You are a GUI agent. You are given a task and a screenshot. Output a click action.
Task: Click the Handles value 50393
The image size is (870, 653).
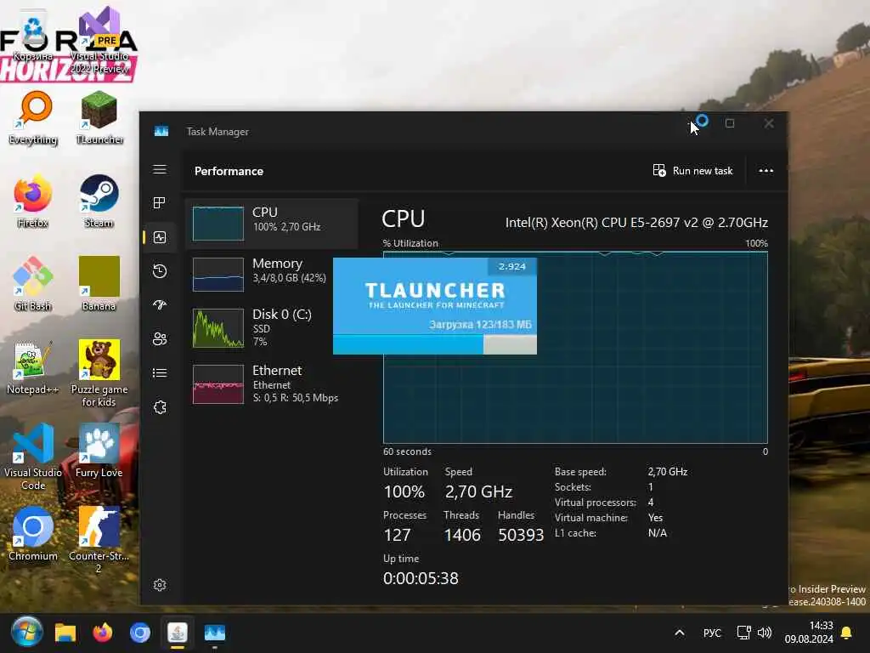(521, 535)
